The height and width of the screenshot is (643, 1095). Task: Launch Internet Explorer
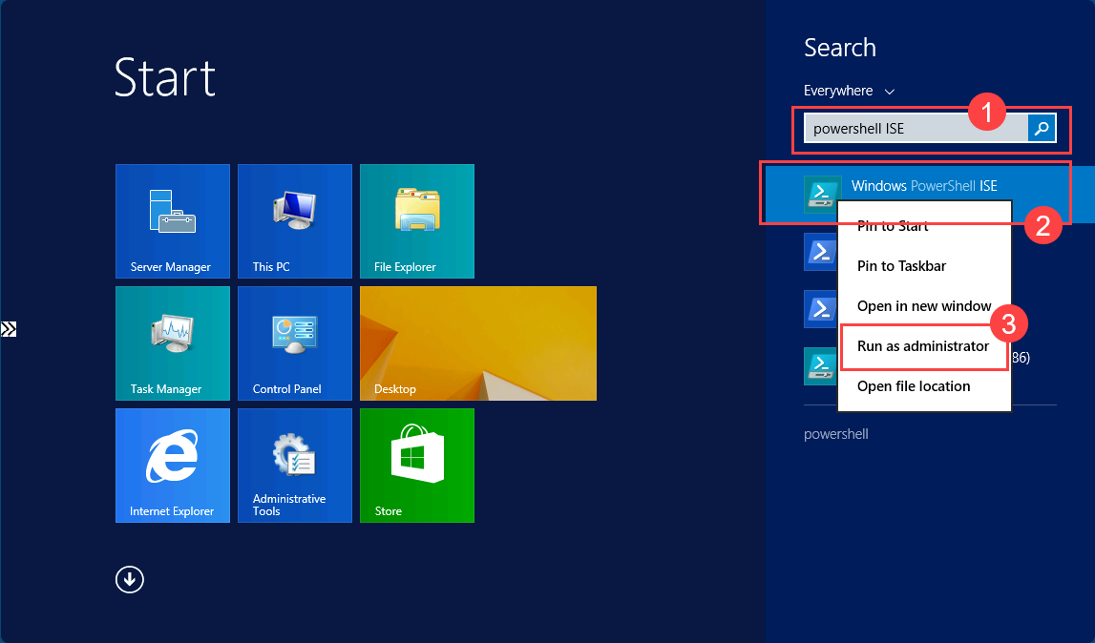click(x=172, y=466)
